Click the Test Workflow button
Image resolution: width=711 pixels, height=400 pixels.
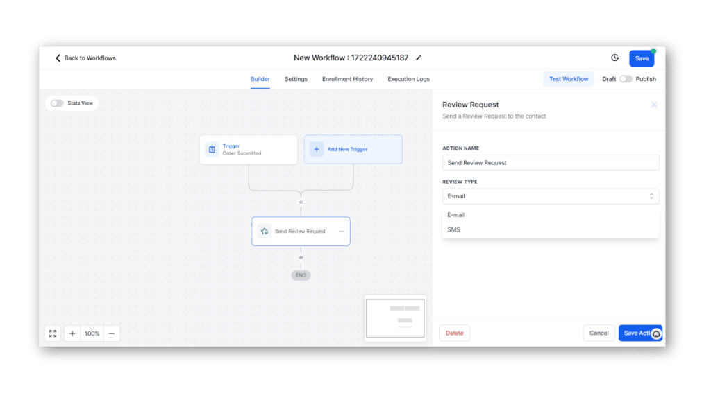568,79
